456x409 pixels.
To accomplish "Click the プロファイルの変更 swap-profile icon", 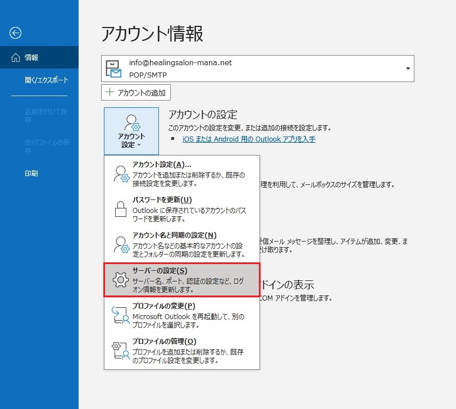I will [x=120, y=315].
